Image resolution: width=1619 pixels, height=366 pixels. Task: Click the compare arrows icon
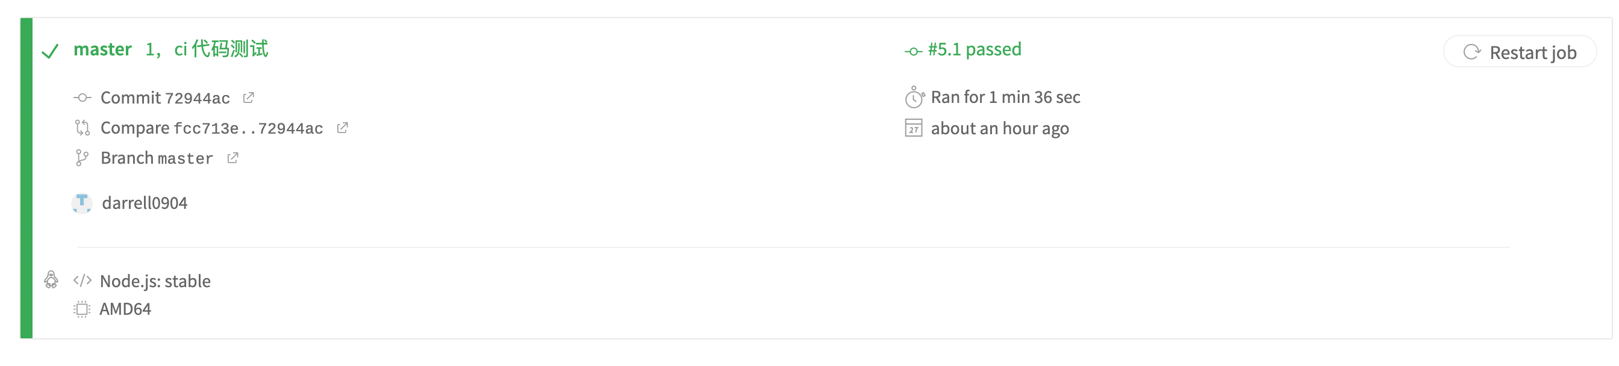coord(83,128)
